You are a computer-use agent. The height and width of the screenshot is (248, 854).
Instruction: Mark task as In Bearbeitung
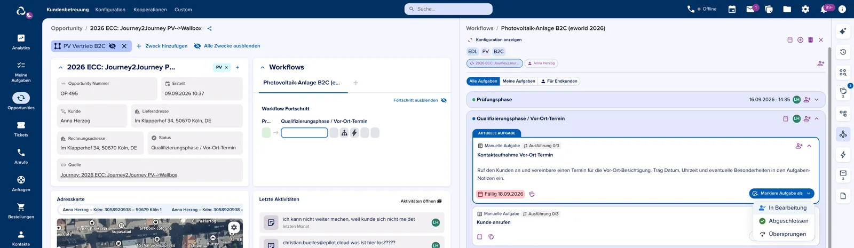783,208
